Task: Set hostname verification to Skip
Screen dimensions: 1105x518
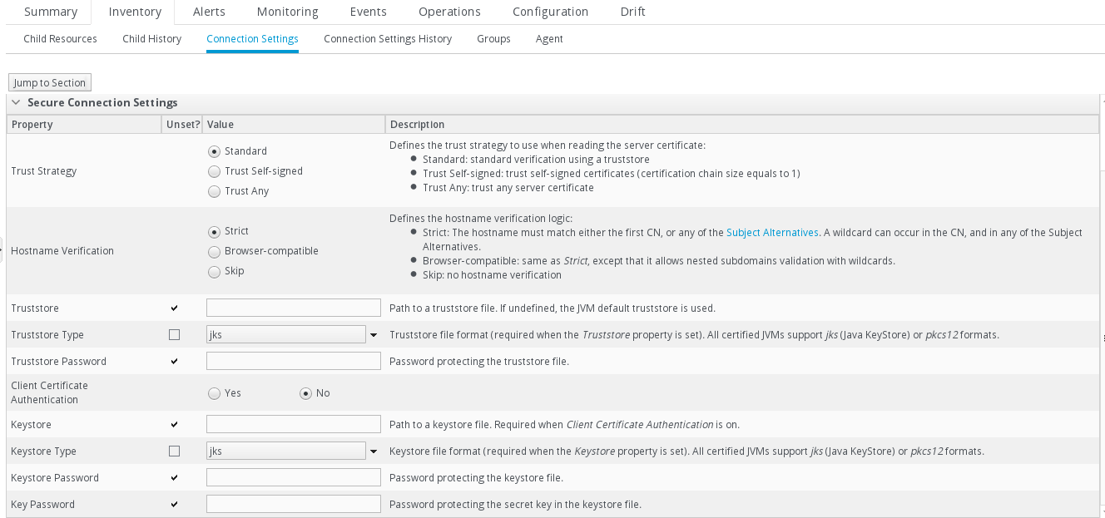Action: (x=215, y=271)
